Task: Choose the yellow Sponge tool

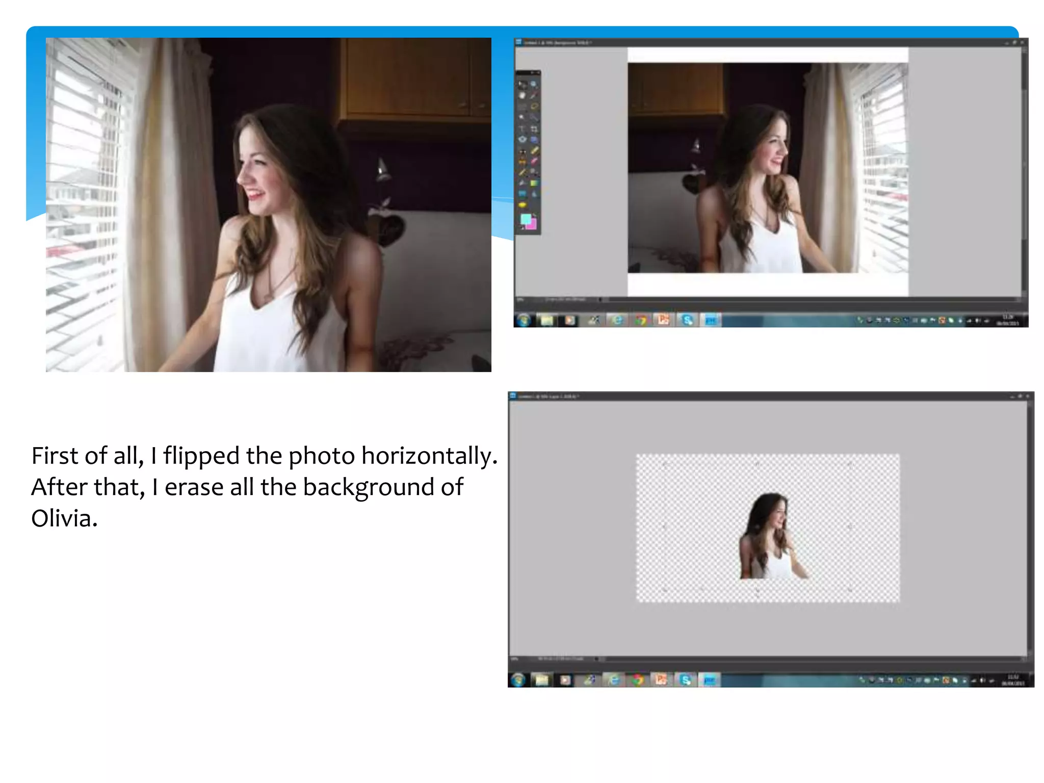Action: pos(522,205)
